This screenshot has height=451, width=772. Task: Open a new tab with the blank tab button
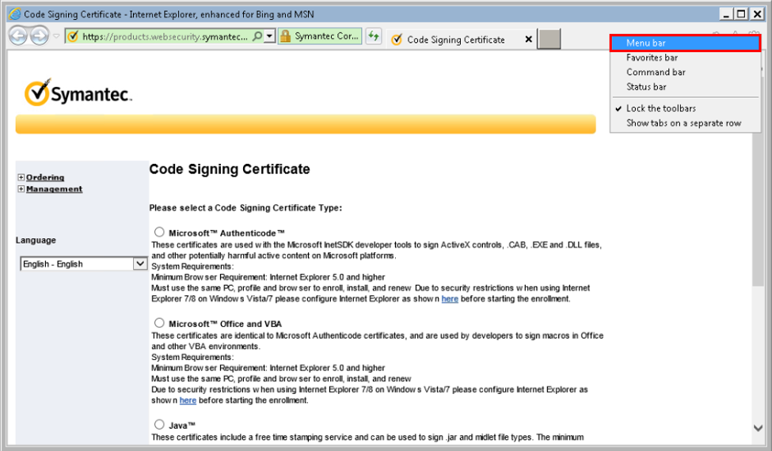pos(549,40)
